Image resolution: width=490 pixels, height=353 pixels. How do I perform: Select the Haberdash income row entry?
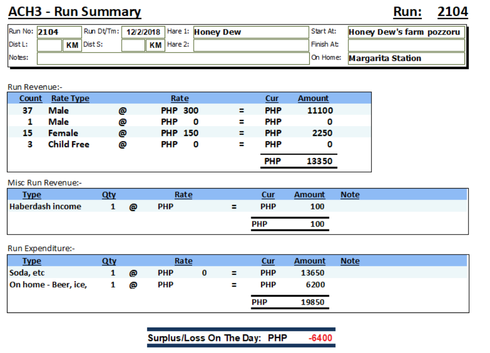tap(45, 206)
